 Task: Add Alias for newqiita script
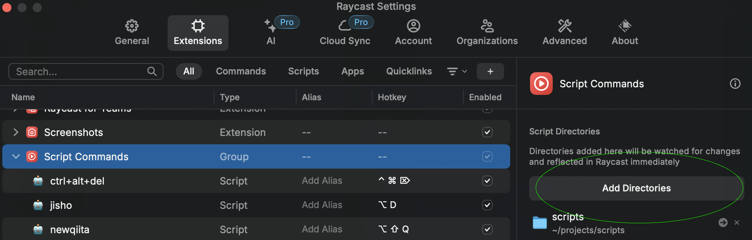(x=322, y=229)
